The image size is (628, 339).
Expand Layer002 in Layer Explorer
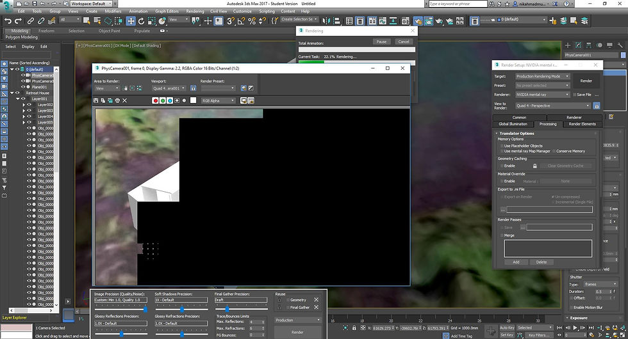[24, 105]
